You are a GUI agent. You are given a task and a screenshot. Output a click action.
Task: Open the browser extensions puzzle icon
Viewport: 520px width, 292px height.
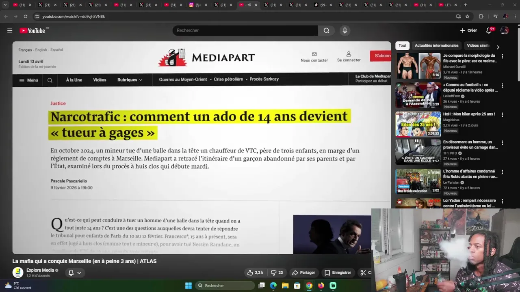(481, 16)
